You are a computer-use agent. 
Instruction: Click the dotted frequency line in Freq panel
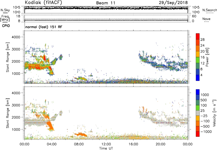(x=106, y=19)
